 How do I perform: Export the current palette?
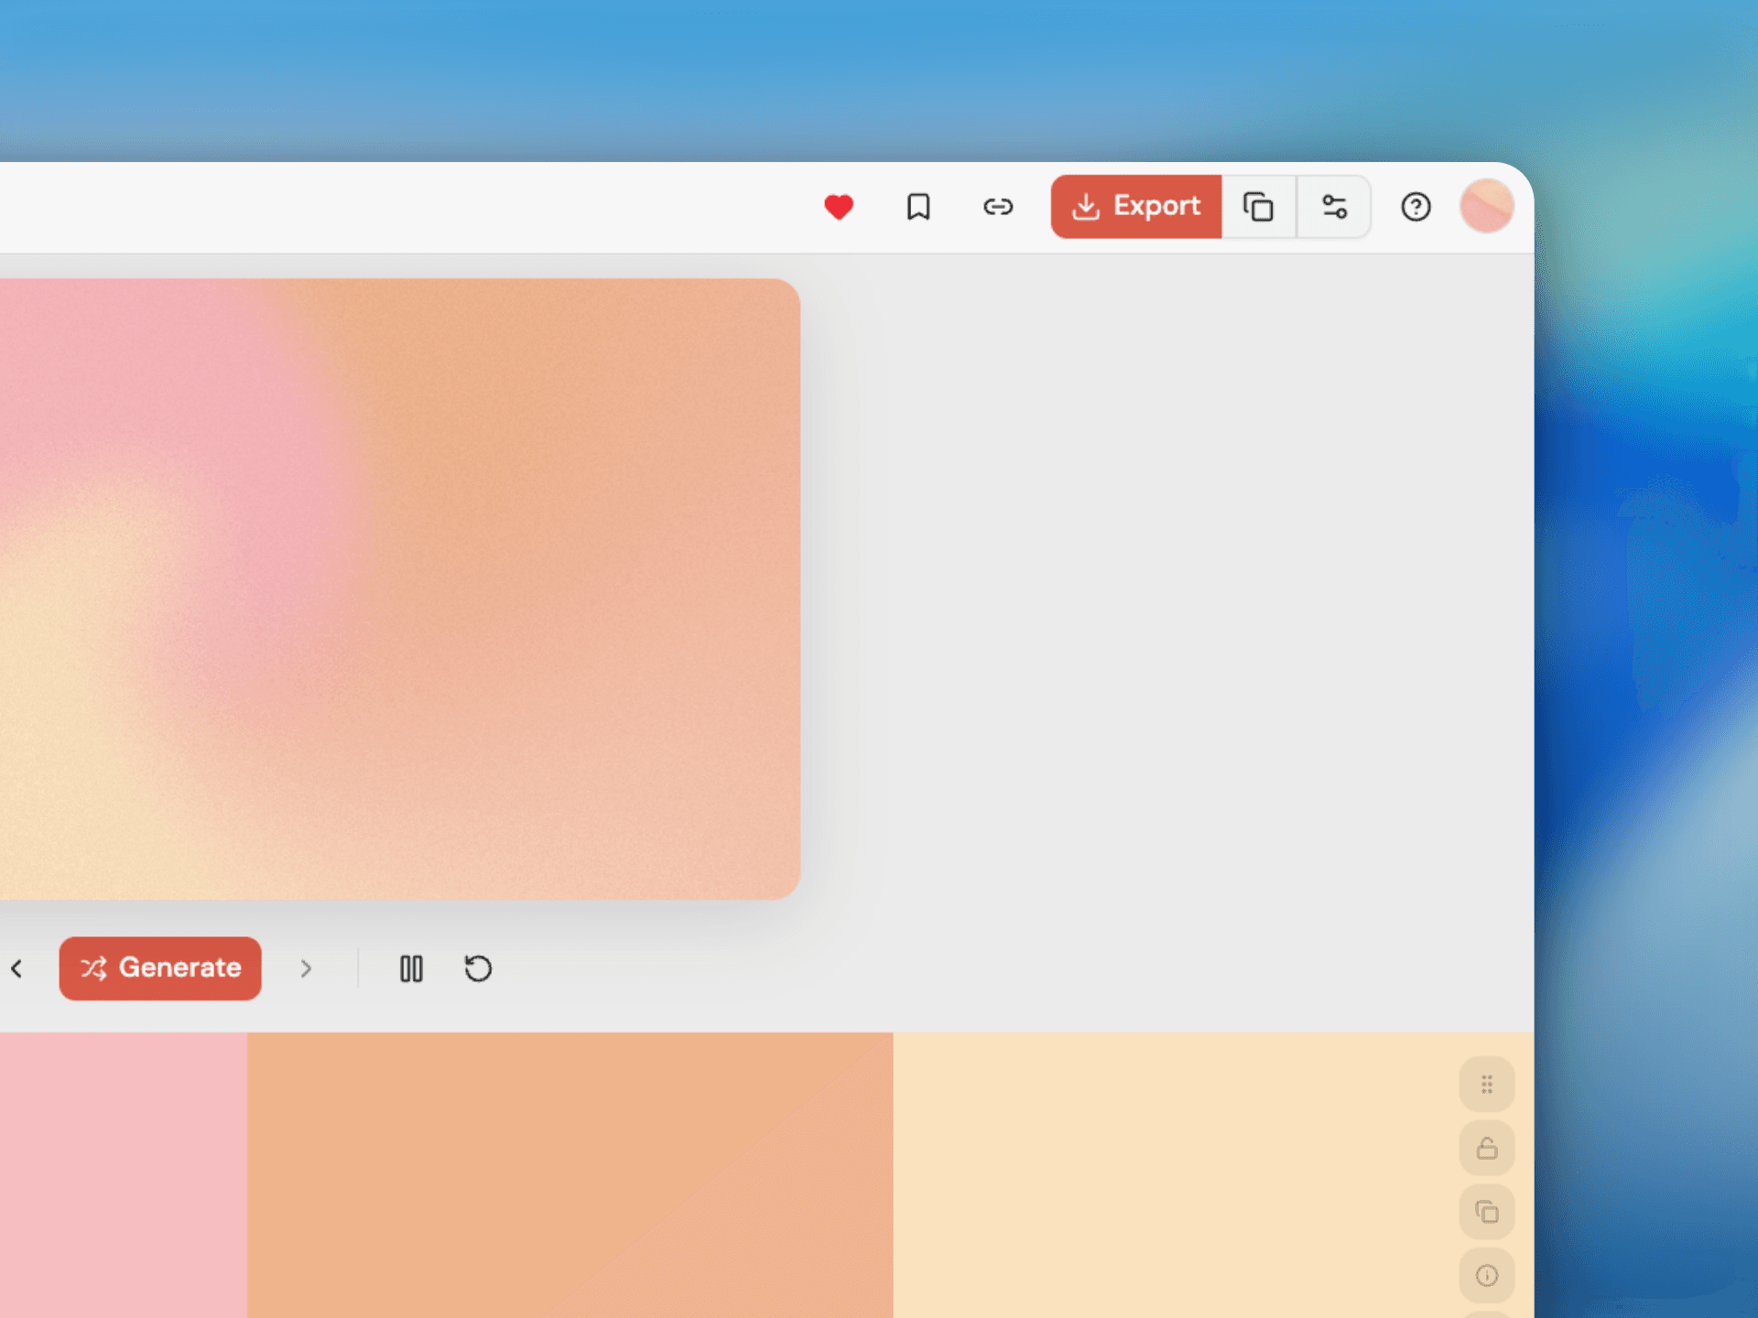tap(1135, 207)
